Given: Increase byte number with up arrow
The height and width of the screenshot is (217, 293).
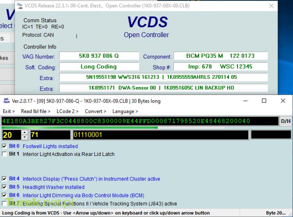Looking at the screenshot, I should pyautogui.click(x=25, y=132).
